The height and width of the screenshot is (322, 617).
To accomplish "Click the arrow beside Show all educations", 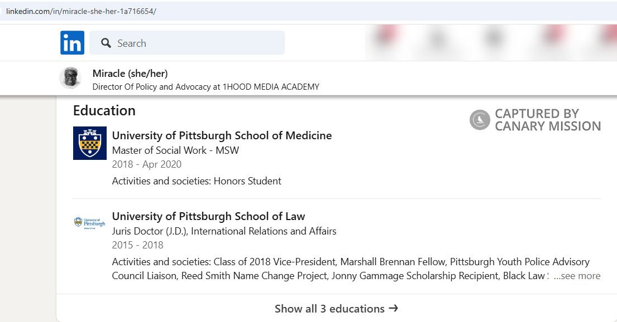I will tap(393, 308).
